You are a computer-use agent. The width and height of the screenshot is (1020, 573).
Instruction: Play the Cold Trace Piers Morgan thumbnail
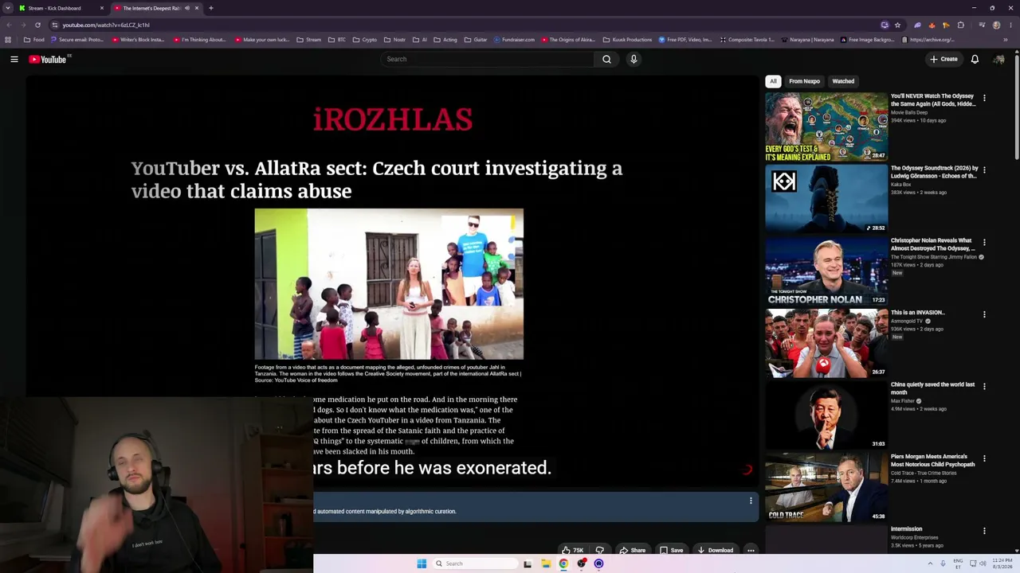point(826,488)
